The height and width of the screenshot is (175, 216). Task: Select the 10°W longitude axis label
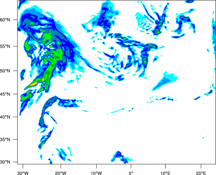point(96,173)
